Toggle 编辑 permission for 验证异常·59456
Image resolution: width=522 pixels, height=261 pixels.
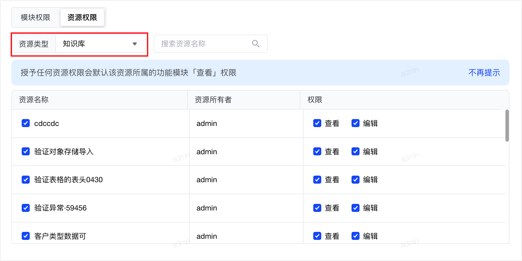(356, 208)
